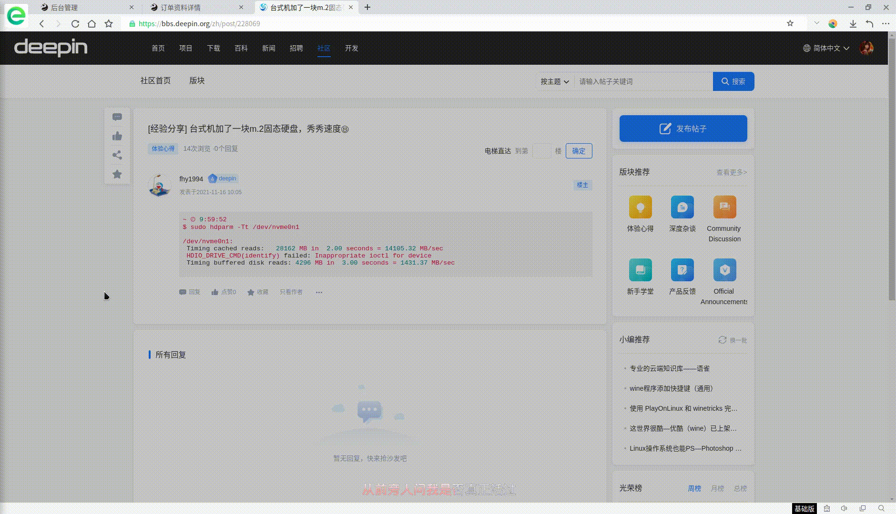The image size is (896, 514).
Task: Toggle 收藏 to favorite this post
Action: [257, 292]
